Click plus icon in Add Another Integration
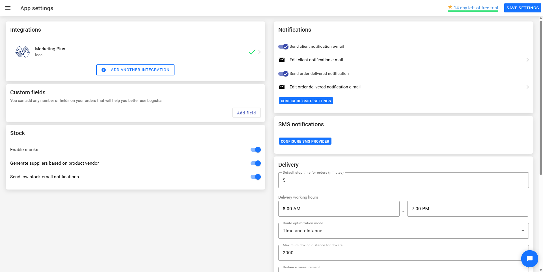The height and width of the screenshot is (272, 543). click(x=104, y=70)
